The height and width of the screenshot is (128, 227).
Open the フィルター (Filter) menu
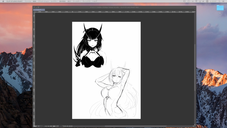(x=76, y=1)
